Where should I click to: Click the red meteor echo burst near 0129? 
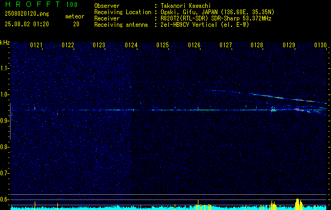coord(299,110)
